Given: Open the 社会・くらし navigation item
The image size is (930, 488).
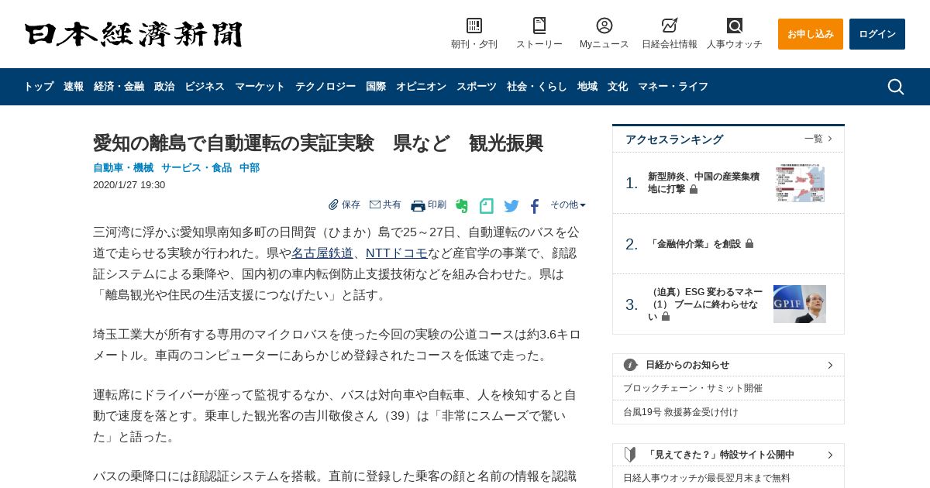Looking at the screenshot, I should (537, 87).
